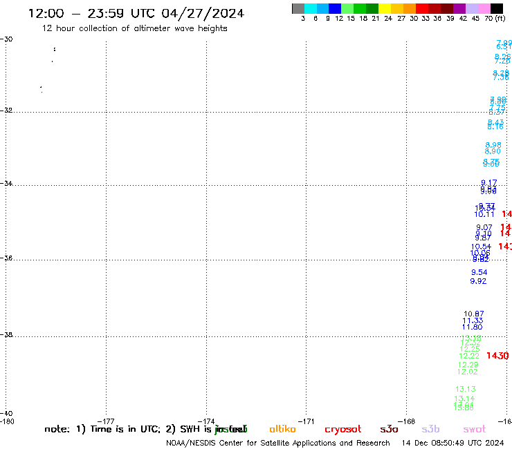Click the green '12.22' wave height value
512x449 pixels.
tap(469, 356)
